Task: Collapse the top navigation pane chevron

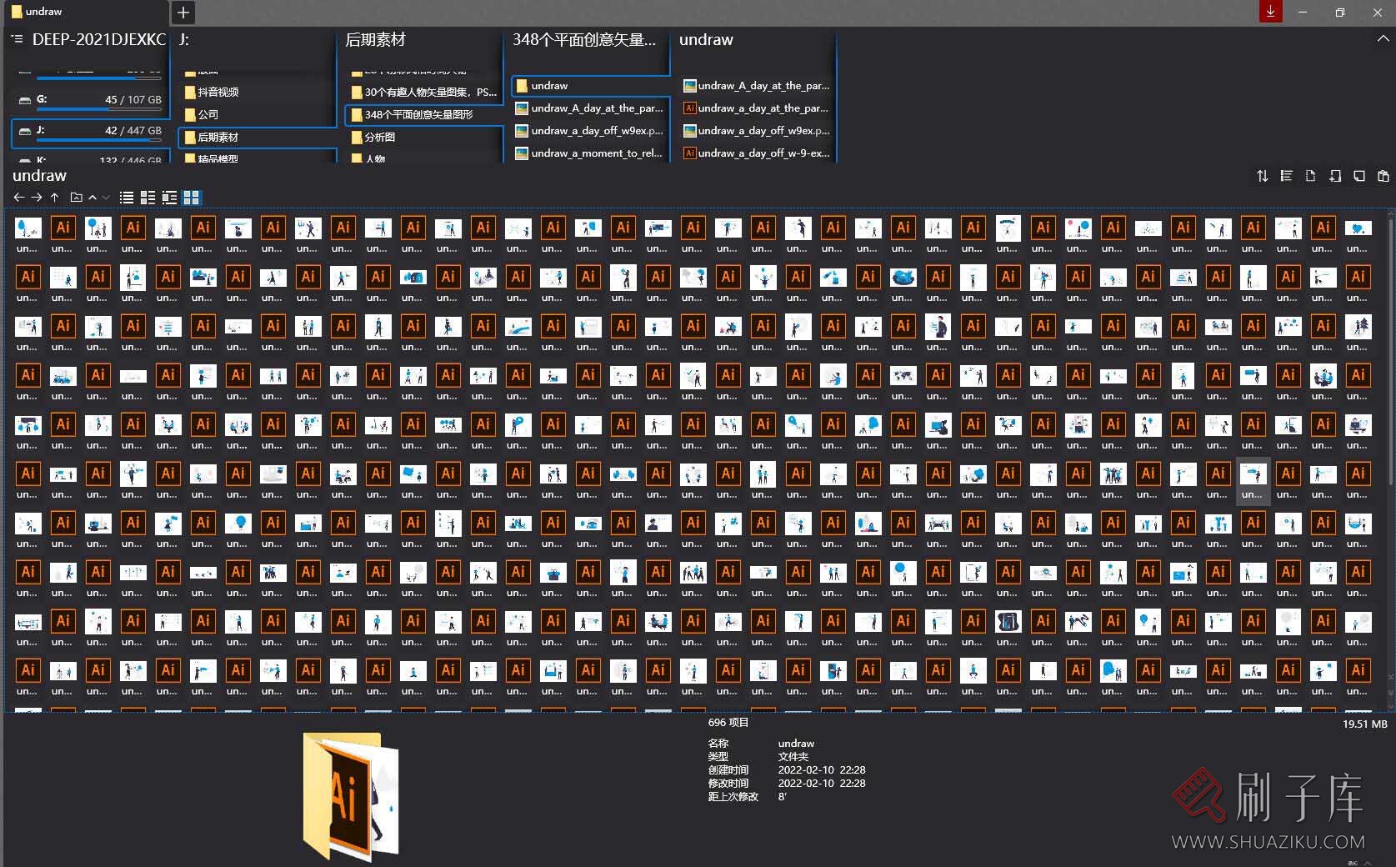Action: pyautogui.click(x=1383, y=39)
